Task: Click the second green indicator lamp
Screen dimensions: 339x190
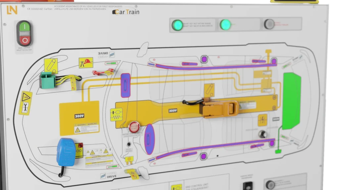Action: pos(225,24)
